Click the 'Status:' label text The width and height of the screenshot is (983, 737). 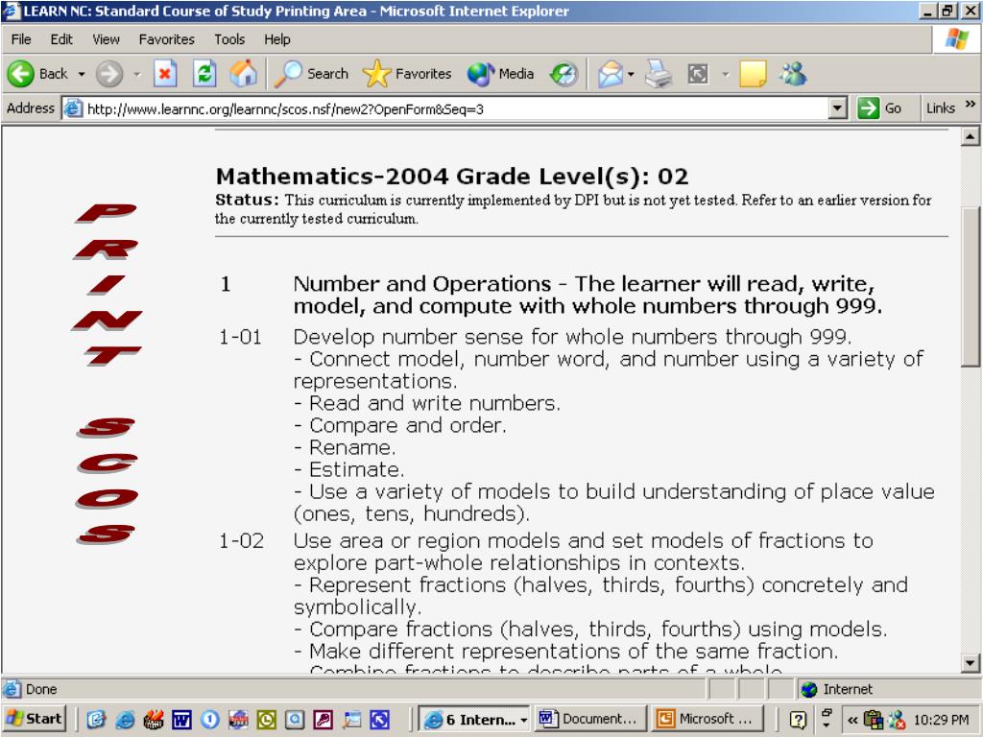tap(247, 200)
